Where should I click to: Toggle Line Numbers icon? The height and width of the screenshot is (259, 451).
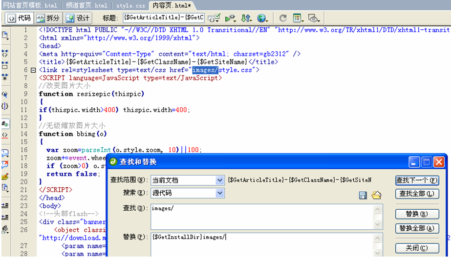pyautogui.click(x=5, y=124)
